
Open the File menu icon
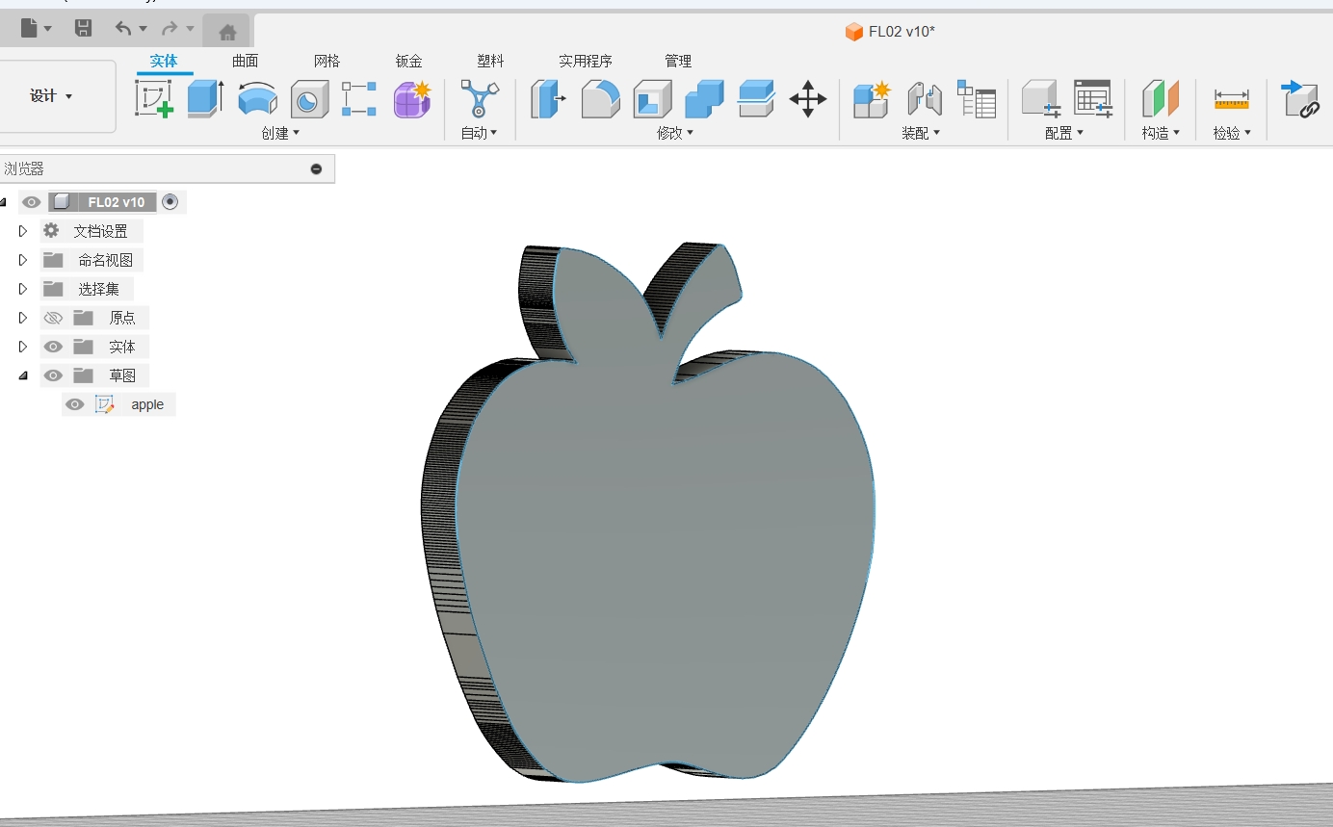(x=30, y=29)
